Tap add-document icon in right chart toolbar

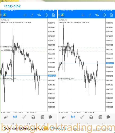click(111, 15)
